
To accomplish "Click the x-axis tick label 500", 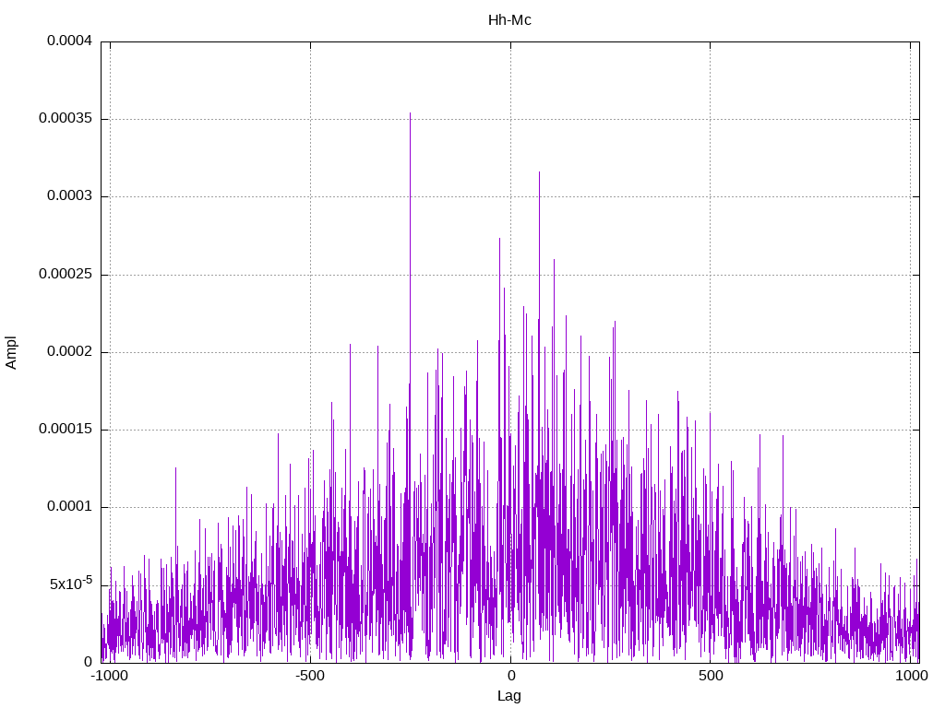I will (711, 676).
